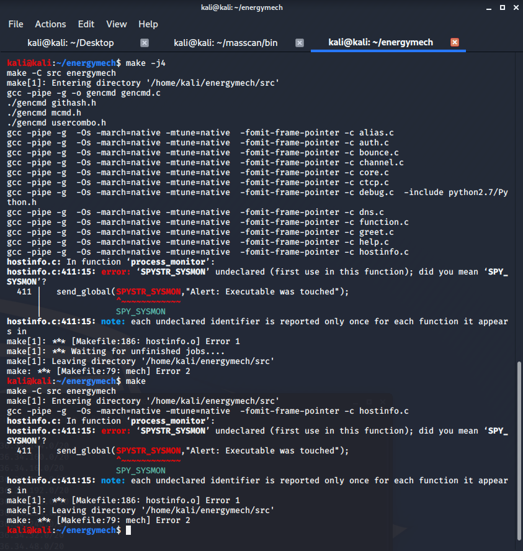Click the final command prompt cursor
Image resolution: width=523 pixels, height=551 pixels.
128,531
